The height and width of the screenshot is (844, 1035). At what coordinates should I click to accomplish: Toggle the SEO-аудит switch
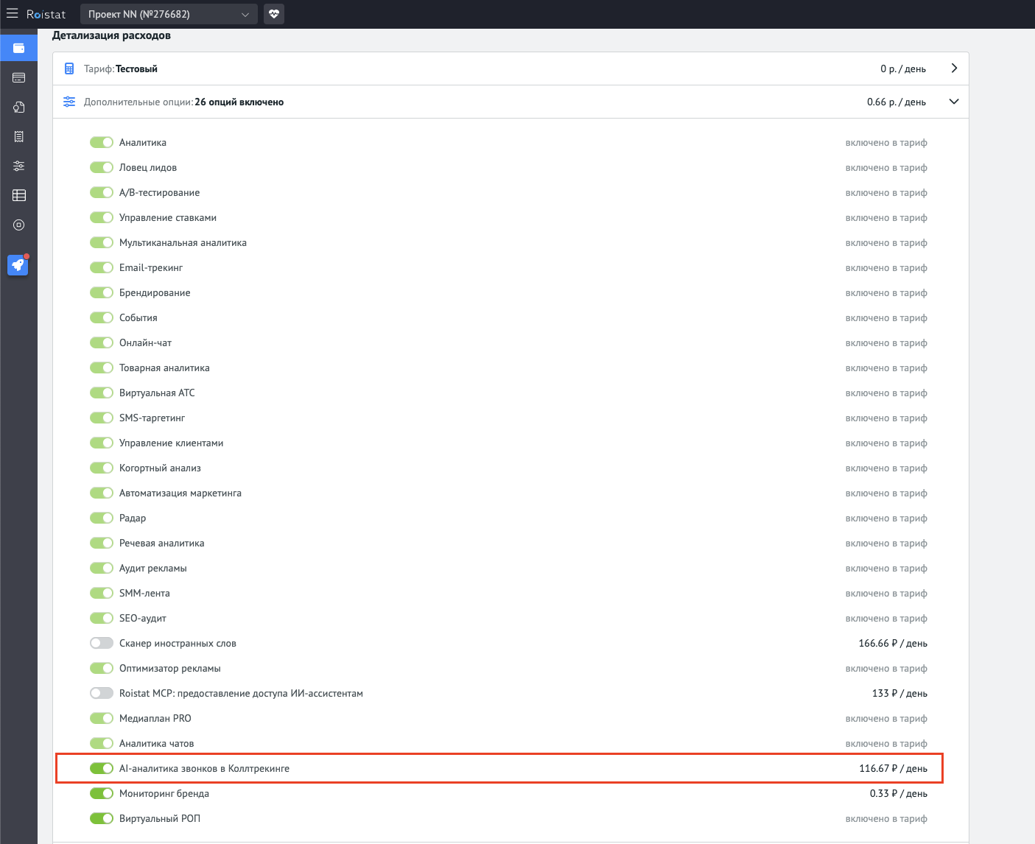coord(102,618)
